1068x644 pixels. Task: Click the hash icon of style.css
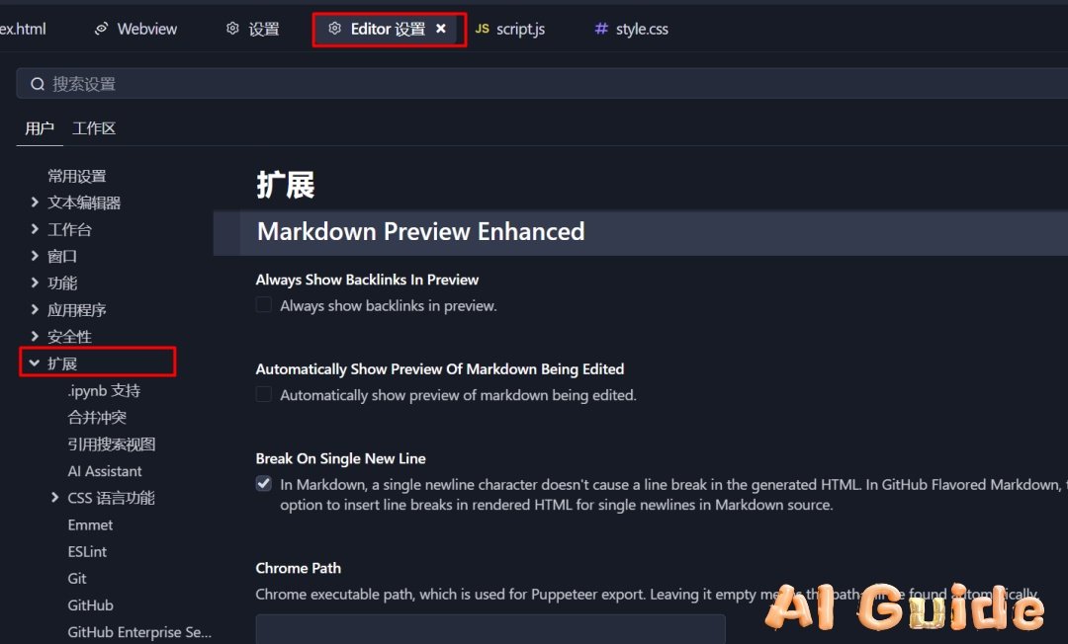tap(601, 29)
